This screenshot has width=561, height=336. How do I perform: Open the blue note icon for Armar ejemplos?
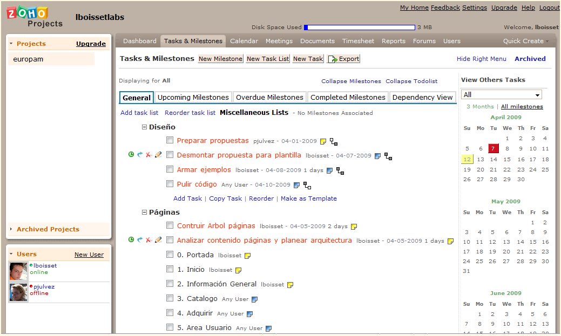tap(330, 170)
